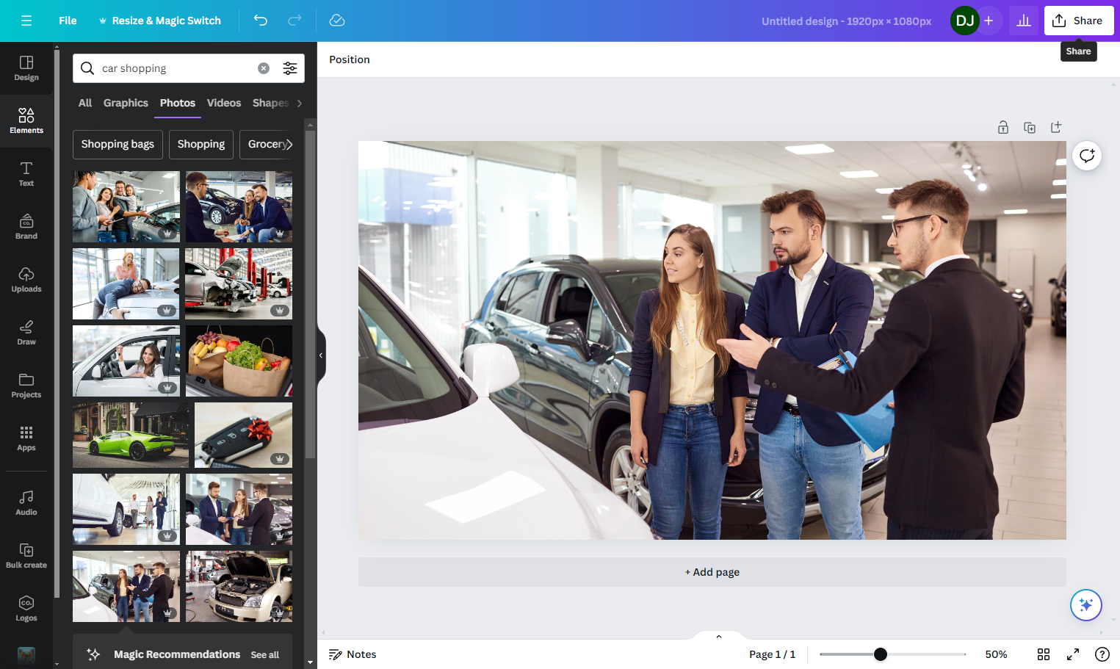Lock the page using padlock icon
The height and width of the screenshot is (669, 1120).
[x=1003, y=127]
